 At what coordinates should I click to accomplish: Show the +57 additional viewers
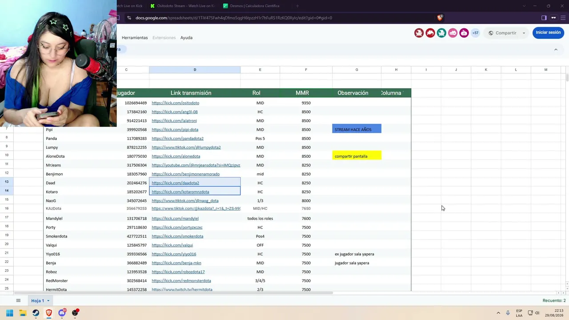pos(475,33)
